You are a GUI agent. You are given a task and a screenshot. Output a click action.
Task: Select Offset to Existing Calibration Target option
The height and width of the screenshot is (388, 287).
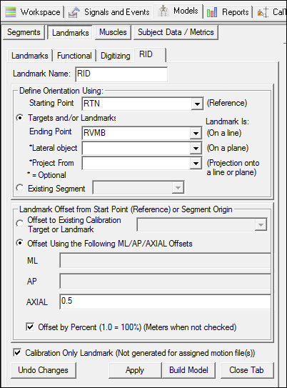(19, 224)
